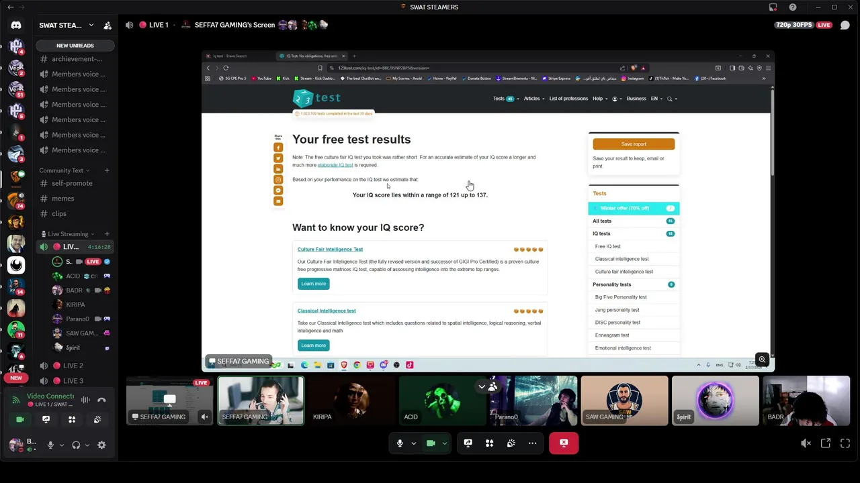
Task: Toggle camera in the left voice panel
Action: (20, 419)
